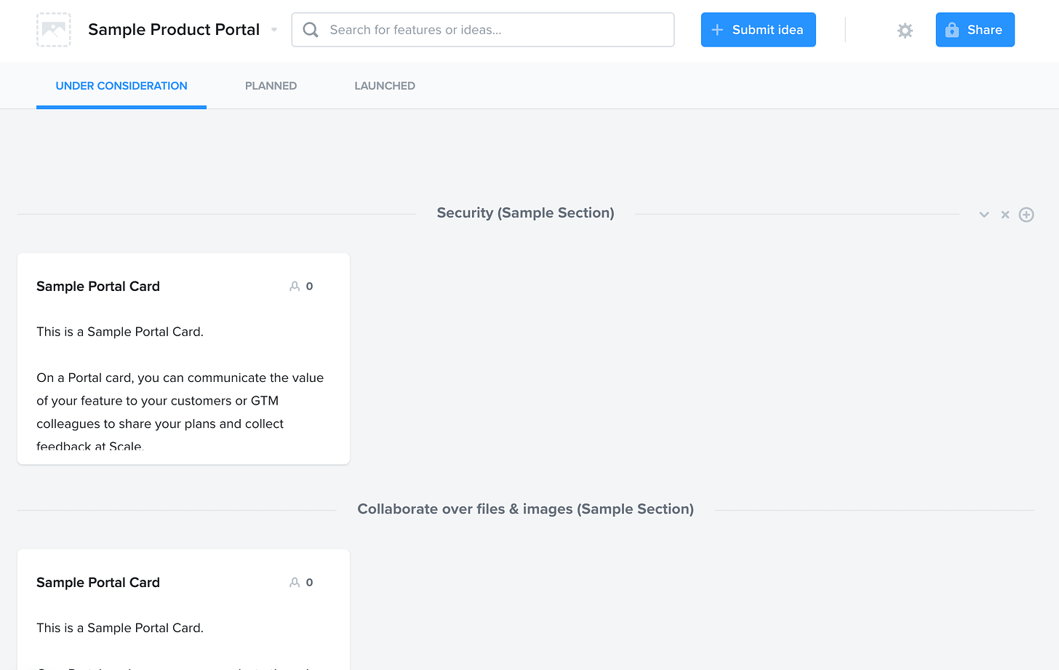Click the search magnifier icon

(311, 30)
